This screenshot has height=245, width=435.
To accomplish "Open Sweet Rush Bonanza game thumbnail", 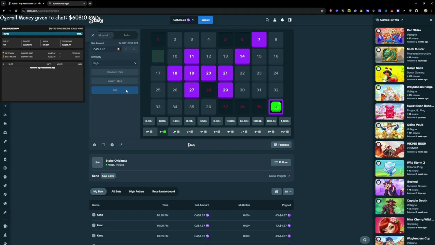I will (390, 112).
